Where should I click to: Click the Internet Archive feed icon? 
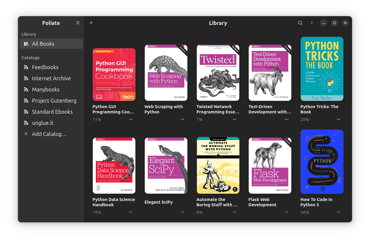pos(26,78)
